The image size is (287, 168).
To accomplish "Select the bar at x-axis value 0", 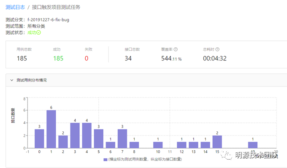I will pos(39,138).
